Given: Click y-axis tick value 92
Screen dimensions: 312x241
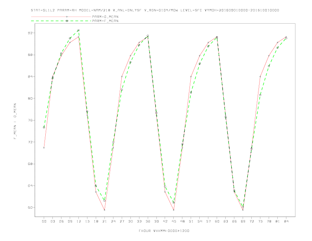Looking at the screenshot, I should 30,33.
